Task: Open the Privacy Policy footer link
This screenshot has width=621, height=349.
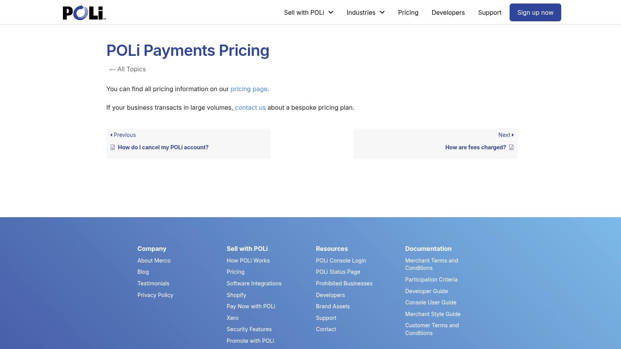Action: (x=155, y=295)
